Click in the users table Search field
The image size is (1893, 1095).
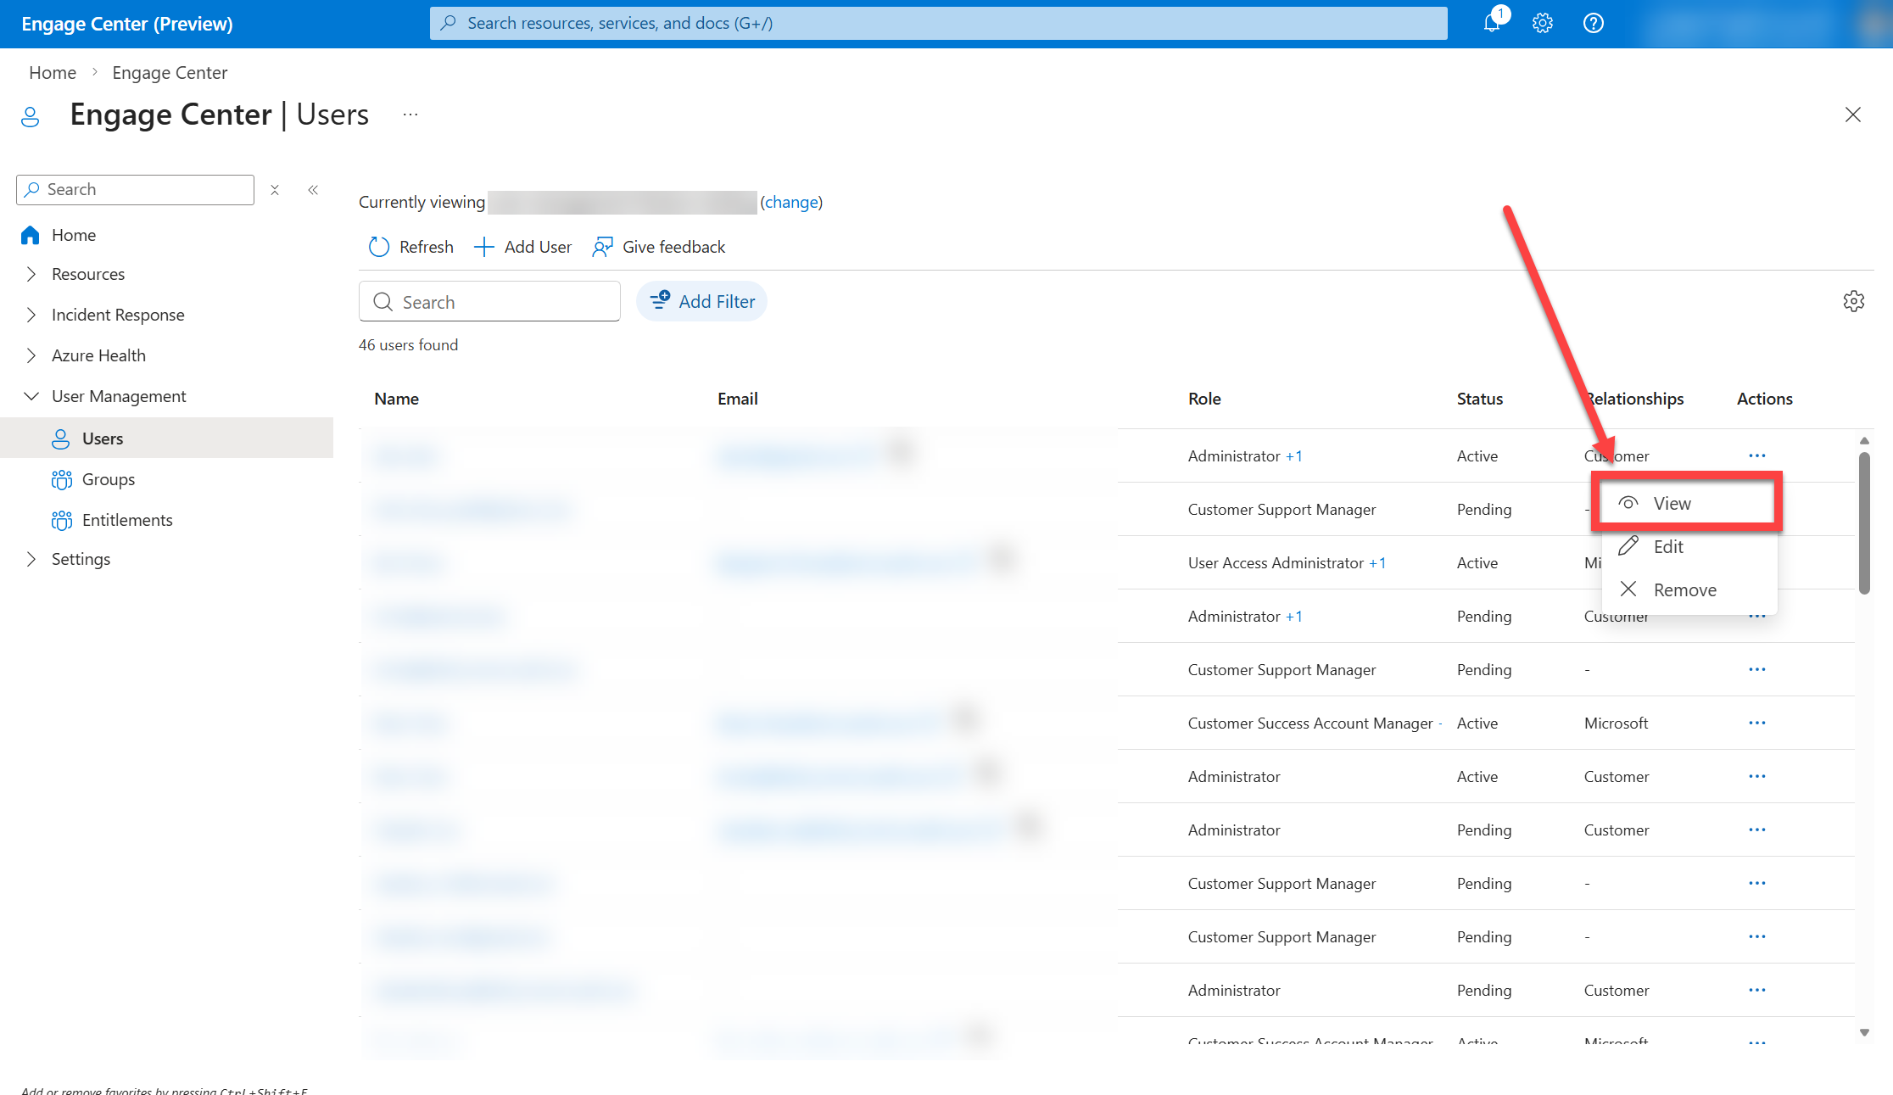pos(489,302)
